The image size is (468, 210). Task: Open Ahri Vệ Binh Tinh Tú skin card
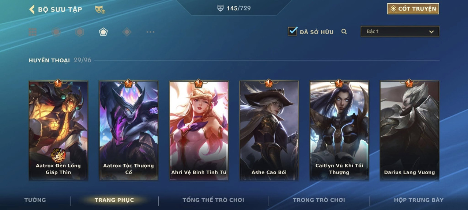click(199, 130)
